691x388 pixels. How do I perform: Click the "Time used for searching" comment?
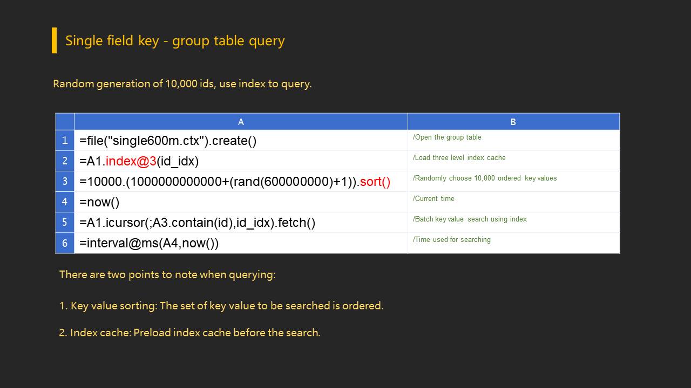point(451,240)
